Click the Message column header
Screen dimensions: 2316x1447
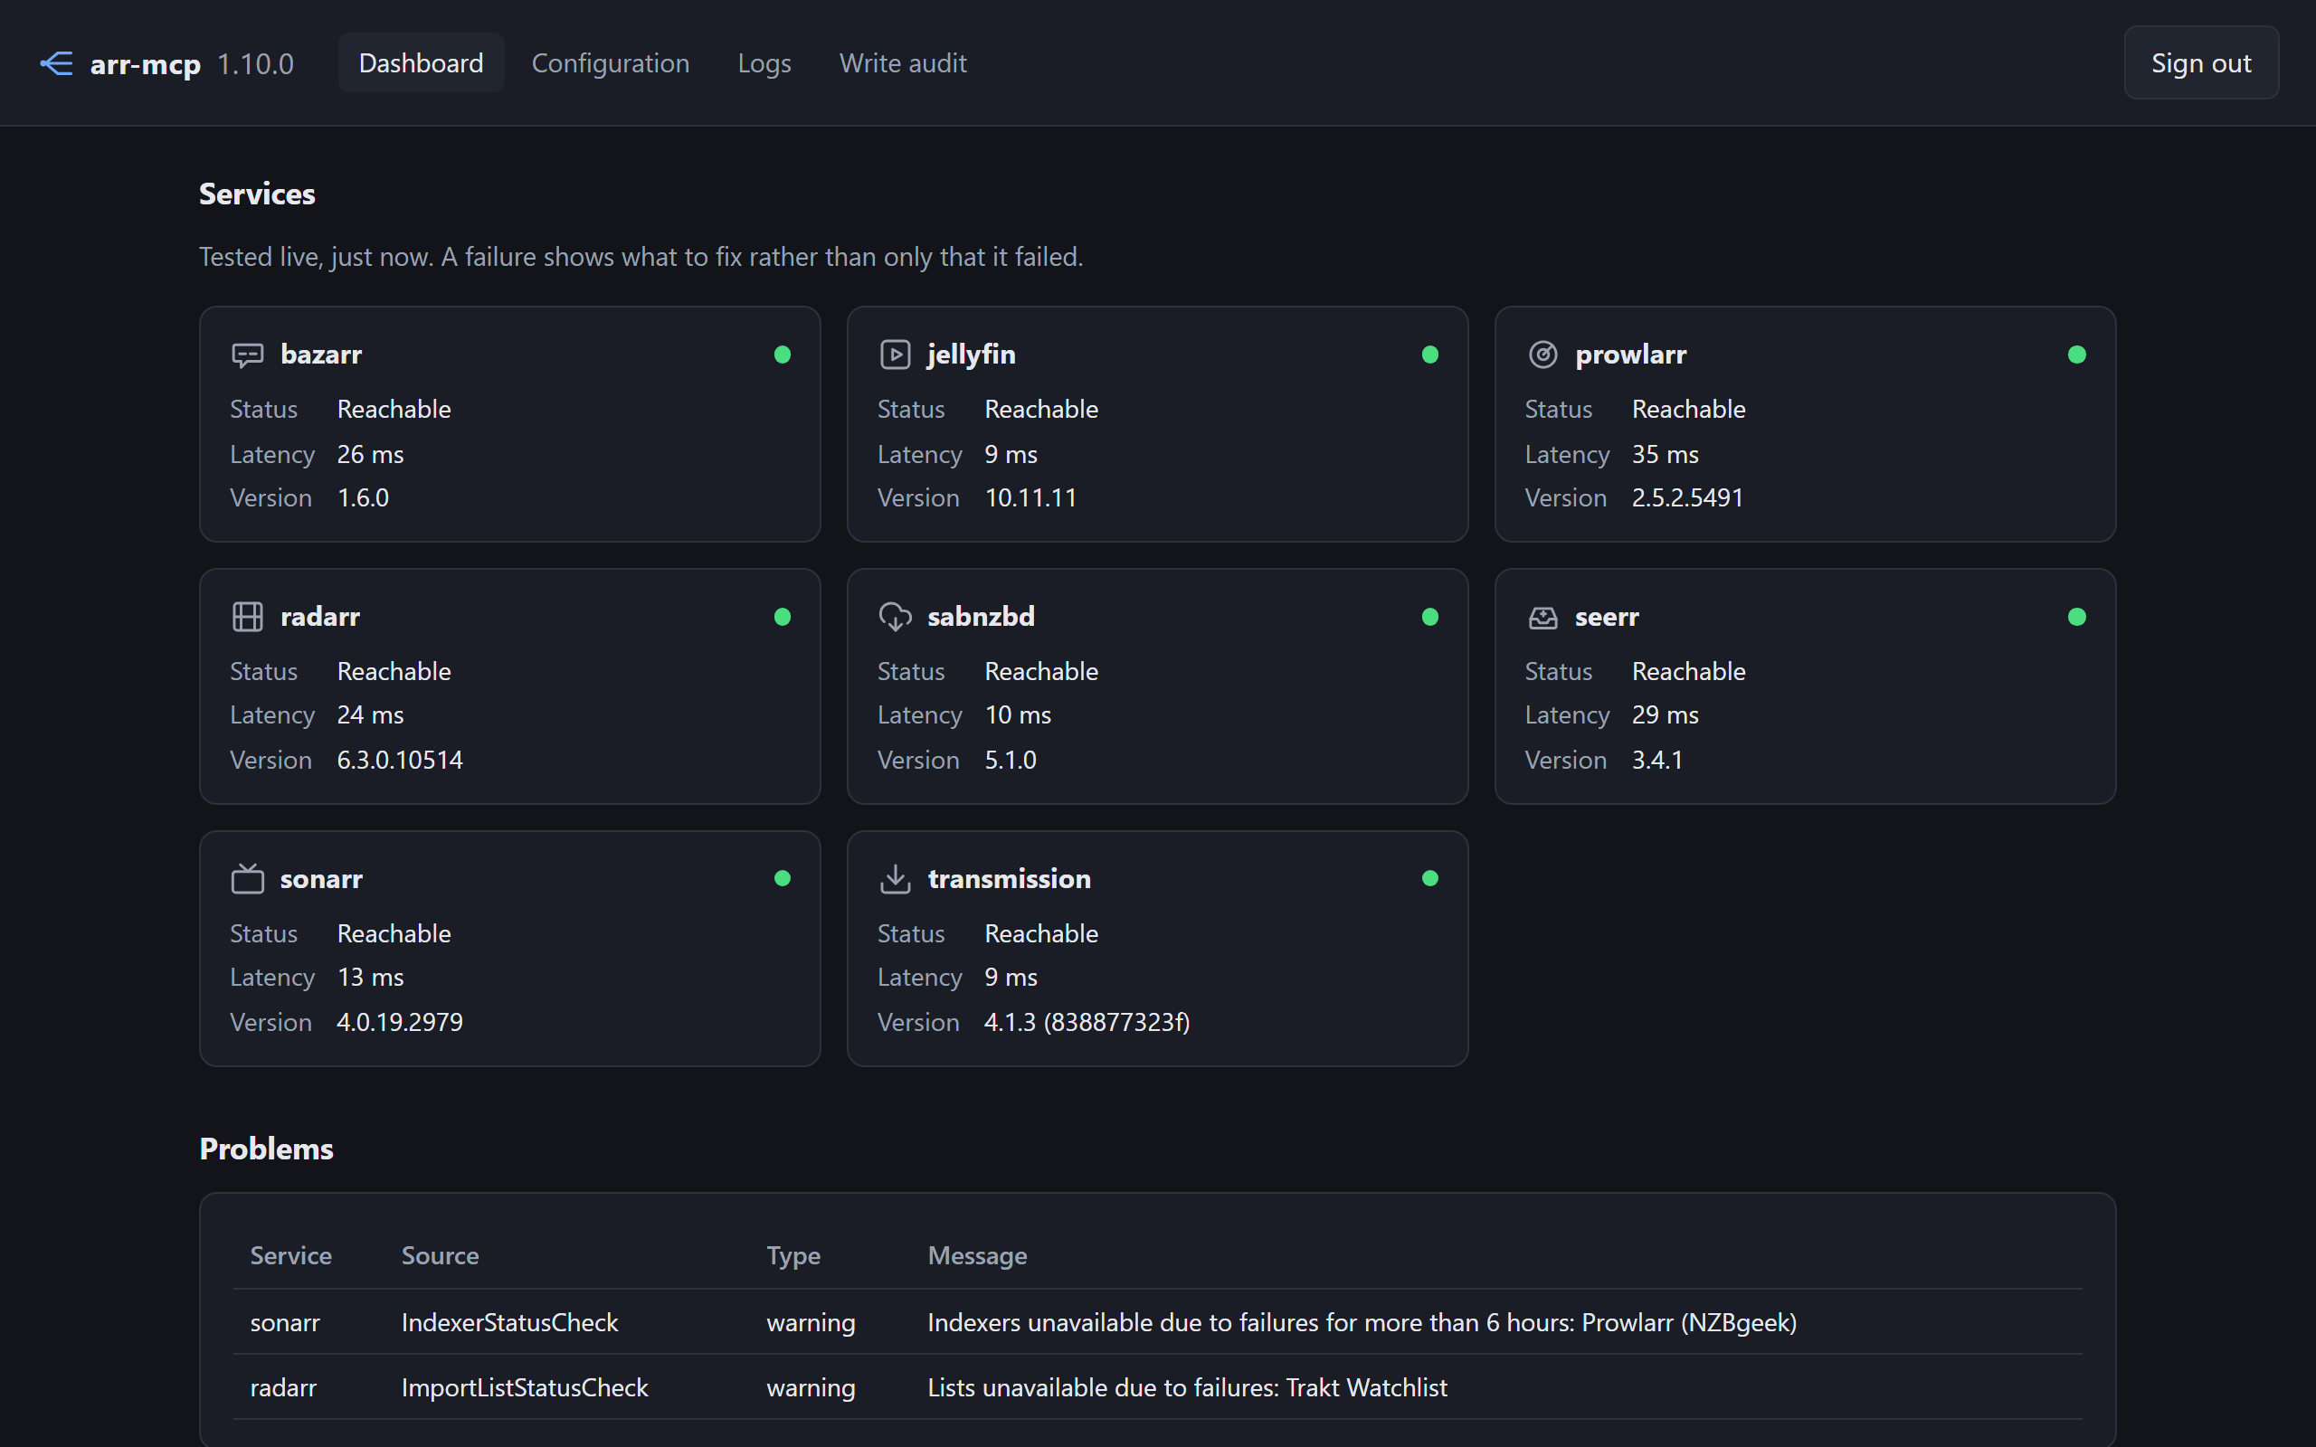977,1255
